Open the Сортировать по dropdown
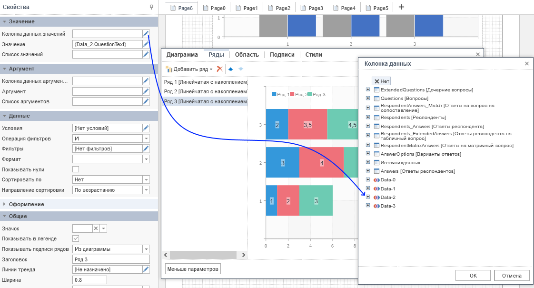 click(146, 180)
